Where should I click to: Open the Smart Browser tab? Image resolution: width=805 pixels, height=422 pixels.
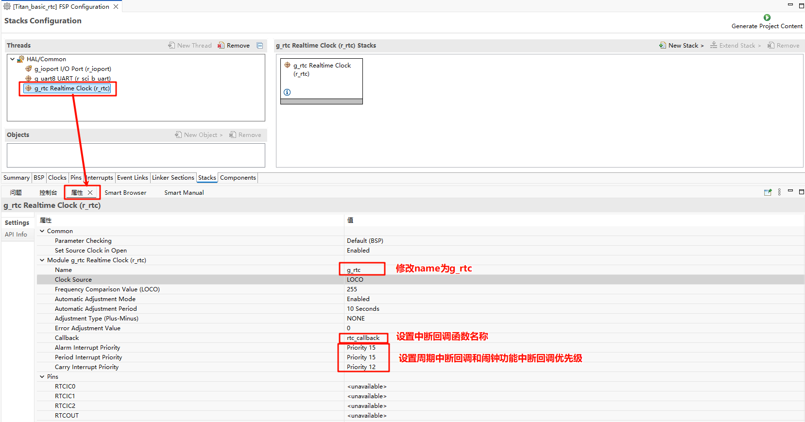click(x=125, y=193)
